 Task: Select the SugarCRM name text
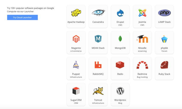click(x=76, y=100)
